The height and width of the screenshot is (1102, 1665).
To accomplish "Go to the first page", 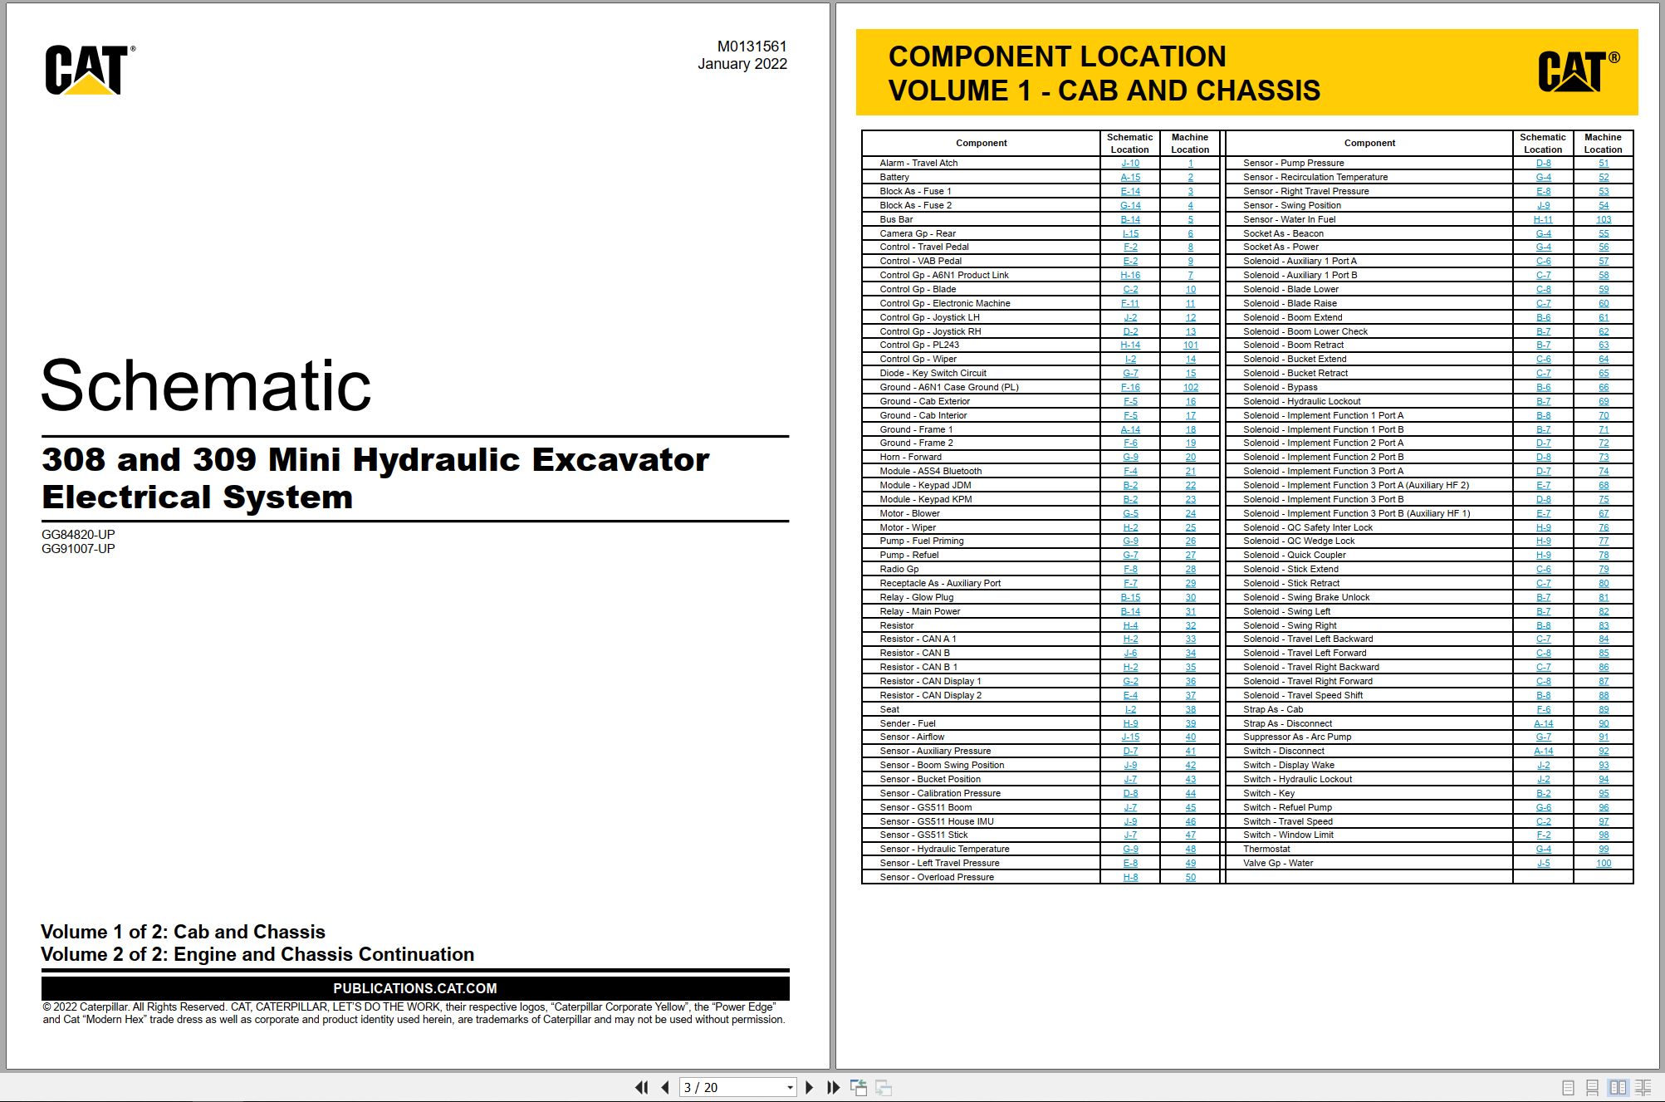I will click(641, 1087).
